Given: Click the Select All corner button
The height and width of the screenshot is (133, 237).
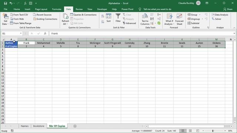Looking at the screenshot, I should click(3, 40).
